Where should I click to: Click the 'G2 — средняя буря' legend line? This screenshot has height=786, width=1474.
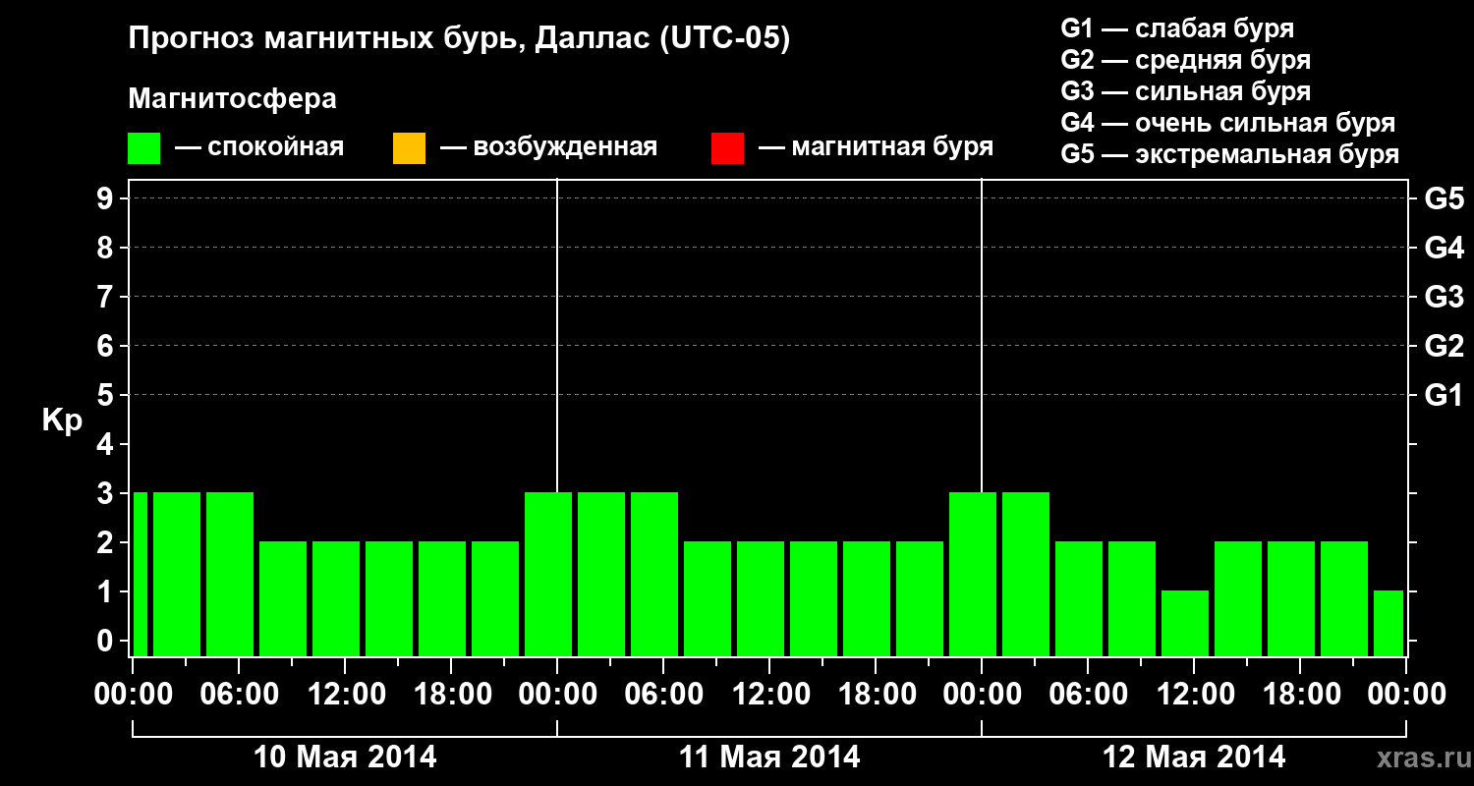tap(1185, 60)
